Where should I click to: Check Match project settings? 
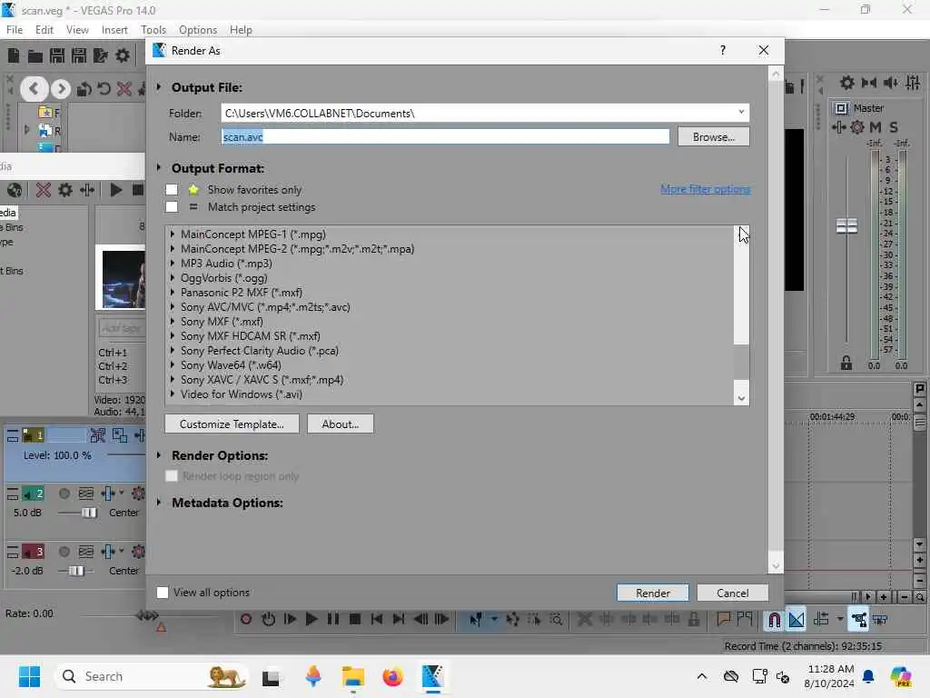pos(172,207)
